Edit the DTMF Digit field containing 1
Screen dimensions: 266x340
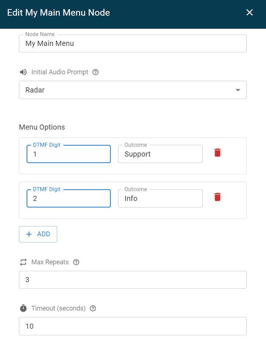(69, 154)
